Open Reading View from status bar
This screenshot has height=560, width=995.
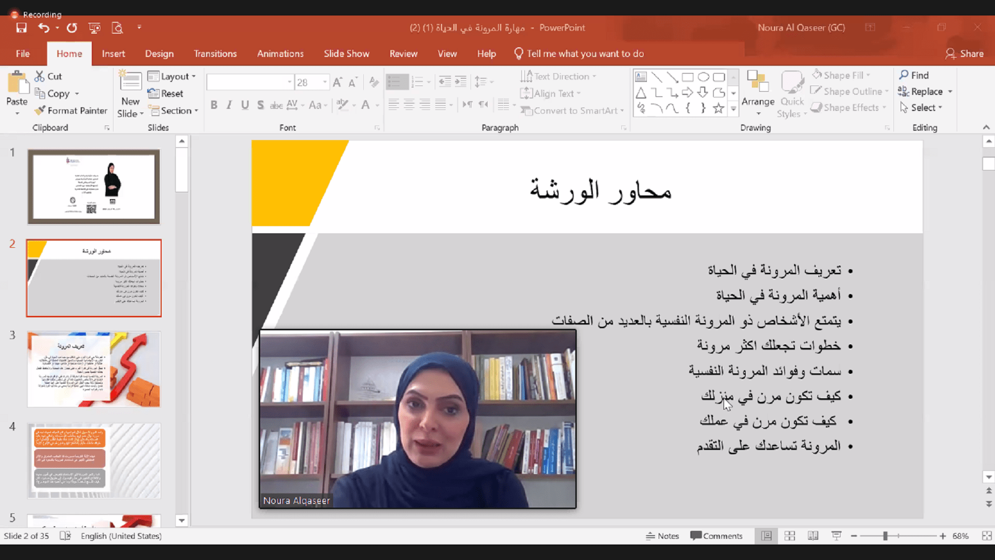click(x=813, y=536)
